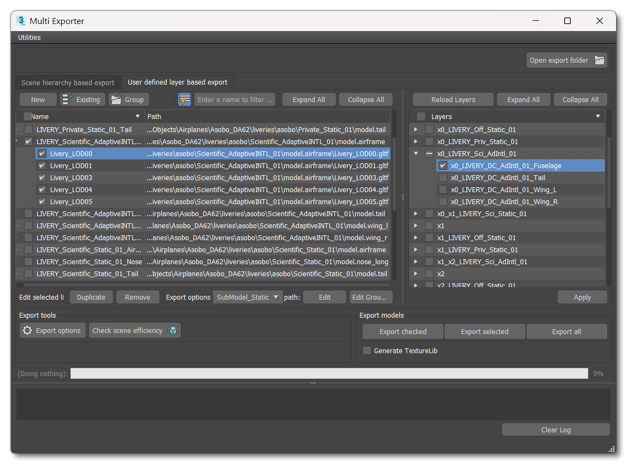The height and width of the screenshot is (464, 627).
Task: Collapse the x0_LIVERY_Sci_AdIntl_01 layer group
Action: tap(416, 153)
